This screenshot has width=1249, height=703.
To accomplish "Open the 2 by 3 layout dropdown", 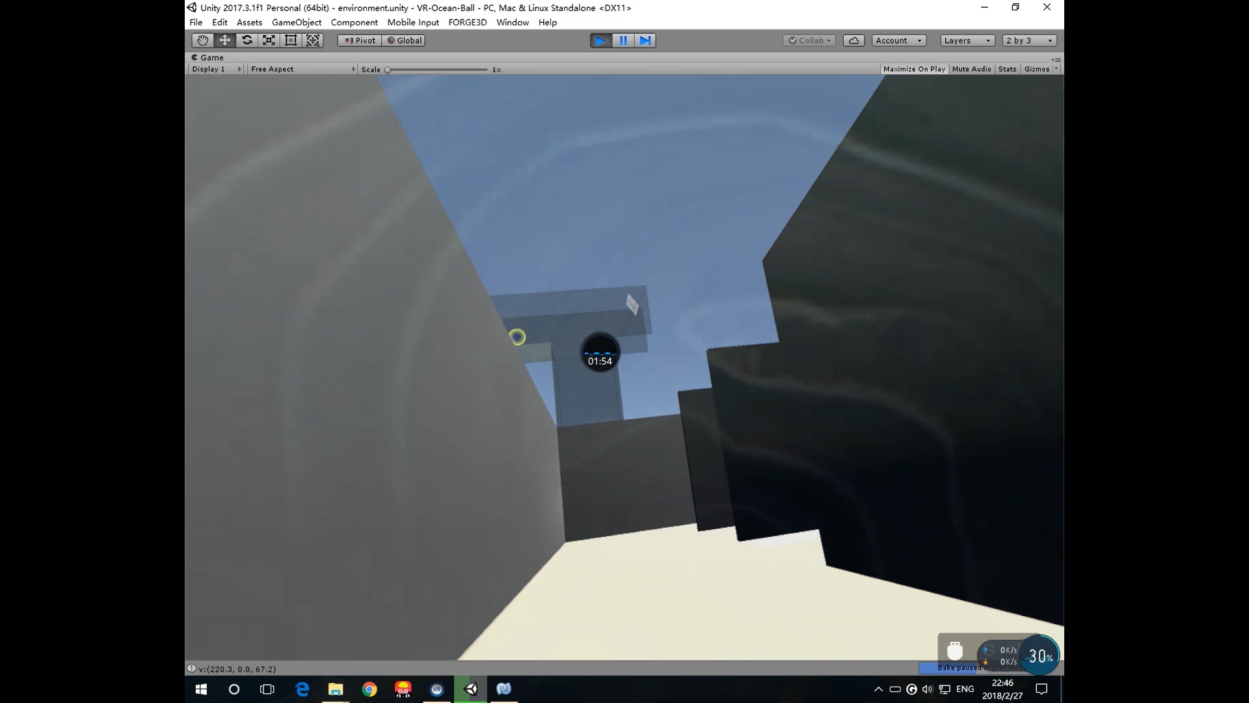I will (x=1029, y=40).
